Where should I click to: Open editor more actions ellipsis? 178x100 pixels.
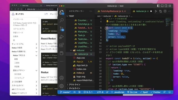tap(169, 11)
